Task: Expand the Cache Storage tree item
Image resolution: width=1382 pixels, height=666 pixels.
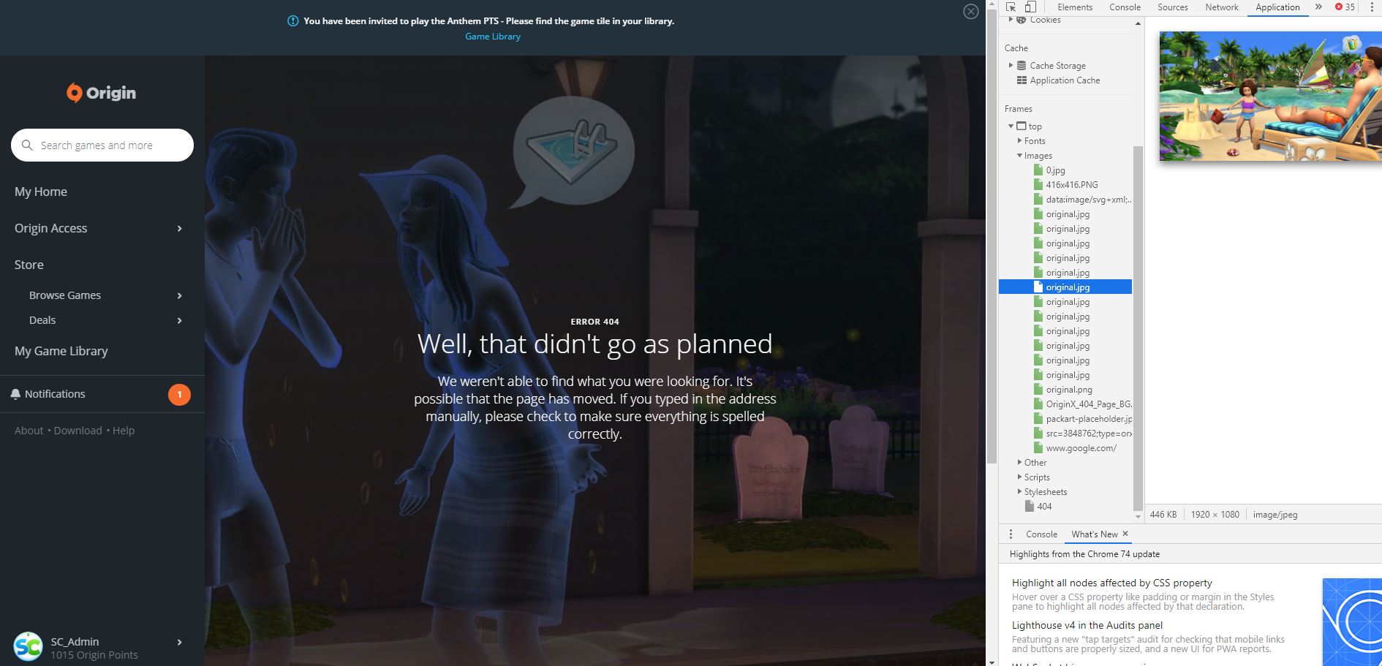Action: (x=1012, y=65)
